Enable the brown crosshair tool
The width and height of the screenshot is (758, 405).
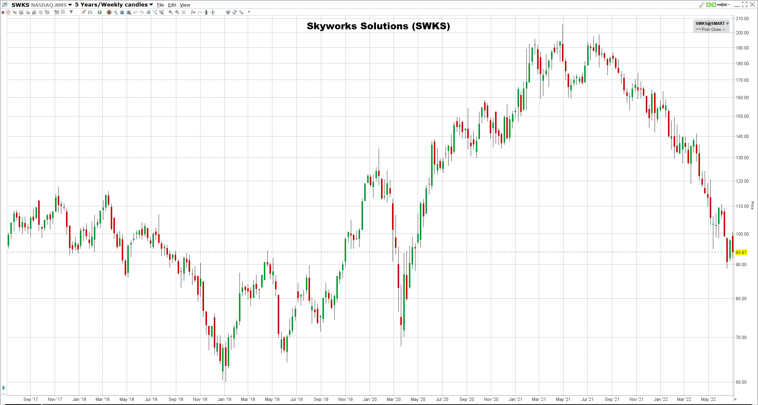point(109,12)
